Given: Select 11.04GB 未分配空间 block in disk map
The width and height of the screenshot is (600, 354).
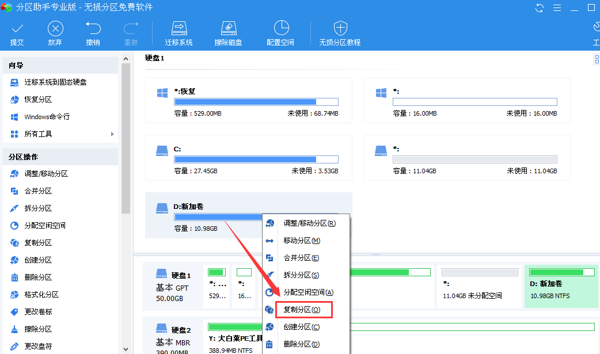Looking at the screenshot, I should [480, 286].
